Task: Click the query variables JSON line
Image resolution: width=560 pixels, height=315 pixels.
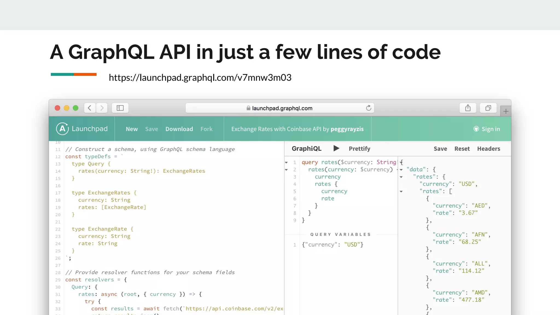Action: coord(332,244)
